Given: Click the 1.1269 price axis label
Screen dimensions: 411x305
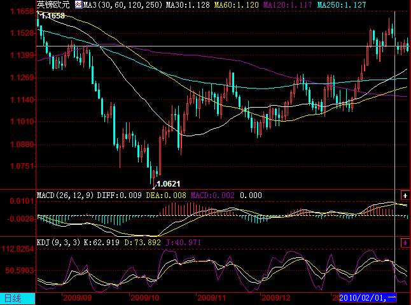Looking at the screenshot, I should click(22, 78).
